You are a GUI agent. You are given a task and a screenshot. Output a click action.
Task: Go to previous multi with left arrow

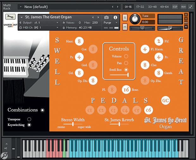113,7
